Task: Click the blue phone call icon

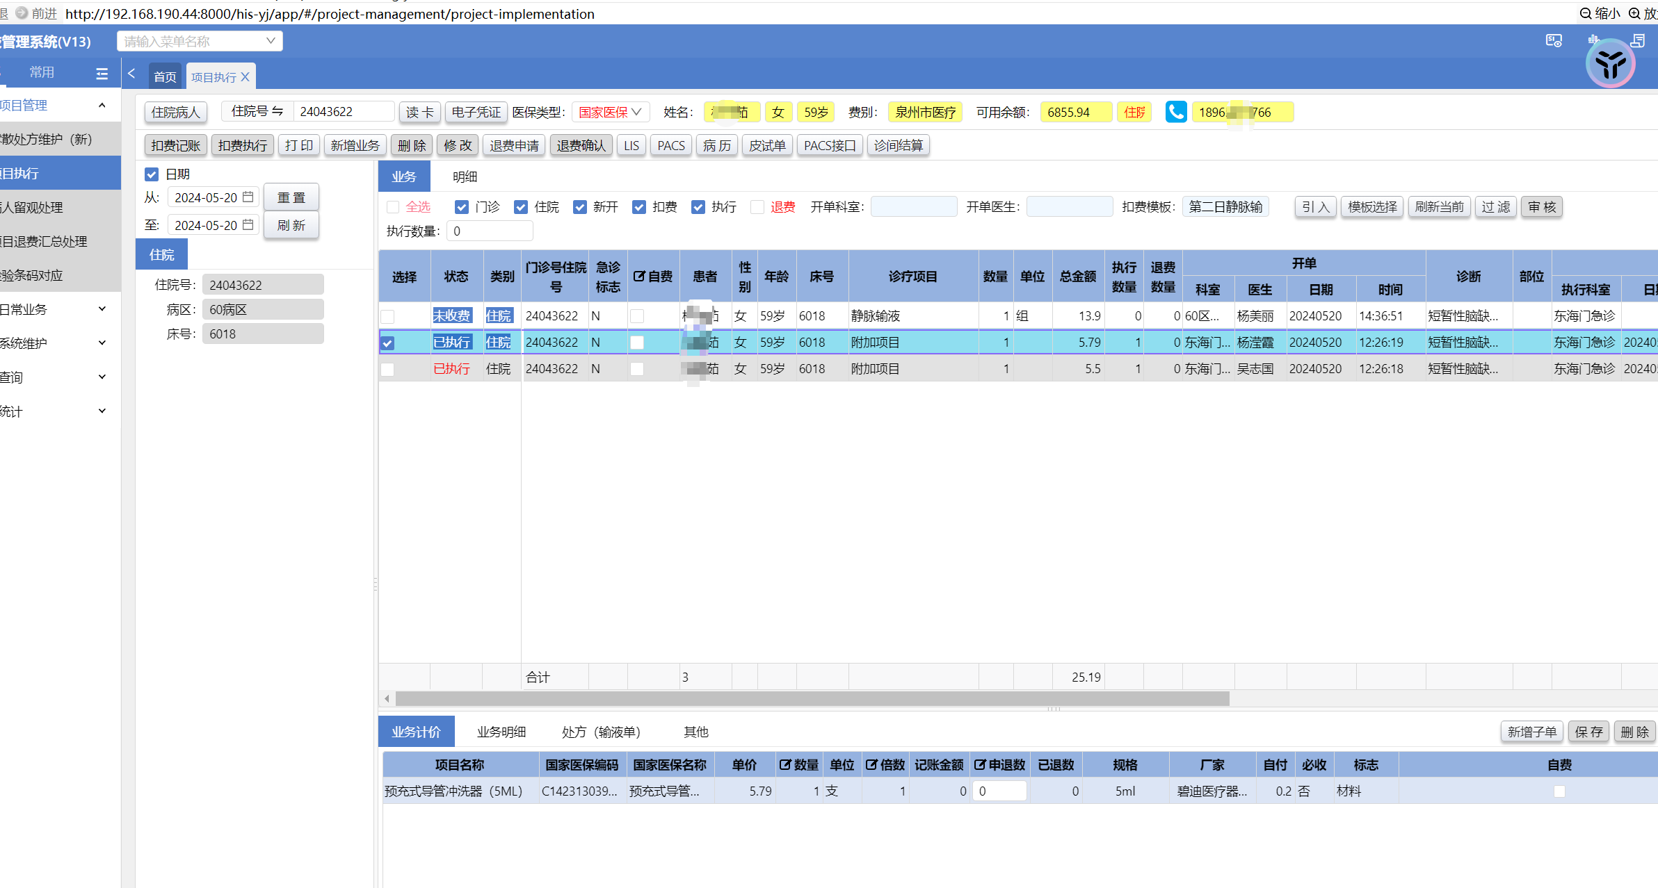Action: (x=1176, y=112)
